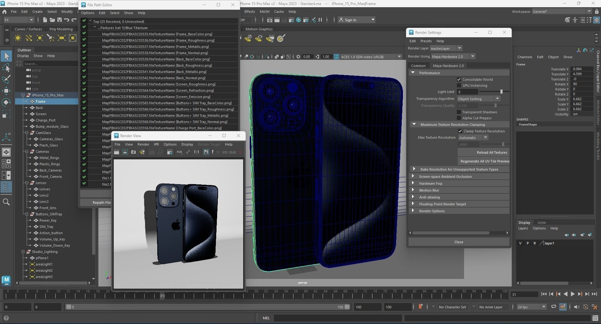Open the Render Using dropdown
The image size is (601, 324).
(453, 57)
